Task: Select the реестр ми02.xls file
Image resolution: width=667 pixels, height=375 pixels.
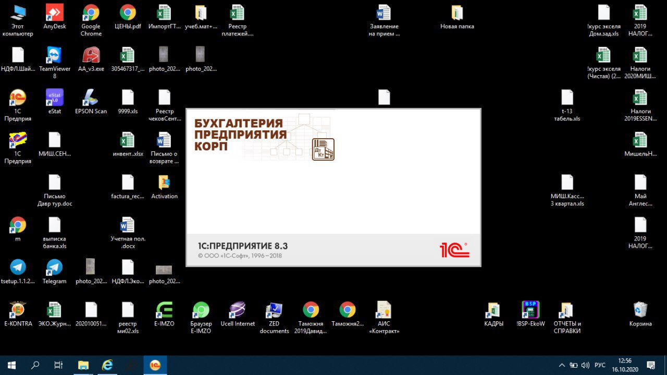Action: (x=128, y=318)
